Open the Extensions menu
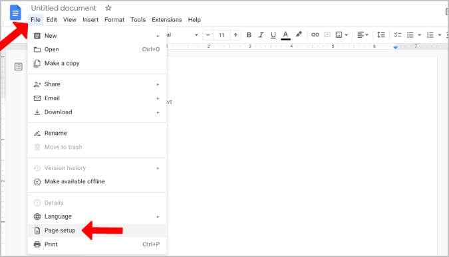Image resolution: width=449 pixels, height=257 pixels. 167,20
